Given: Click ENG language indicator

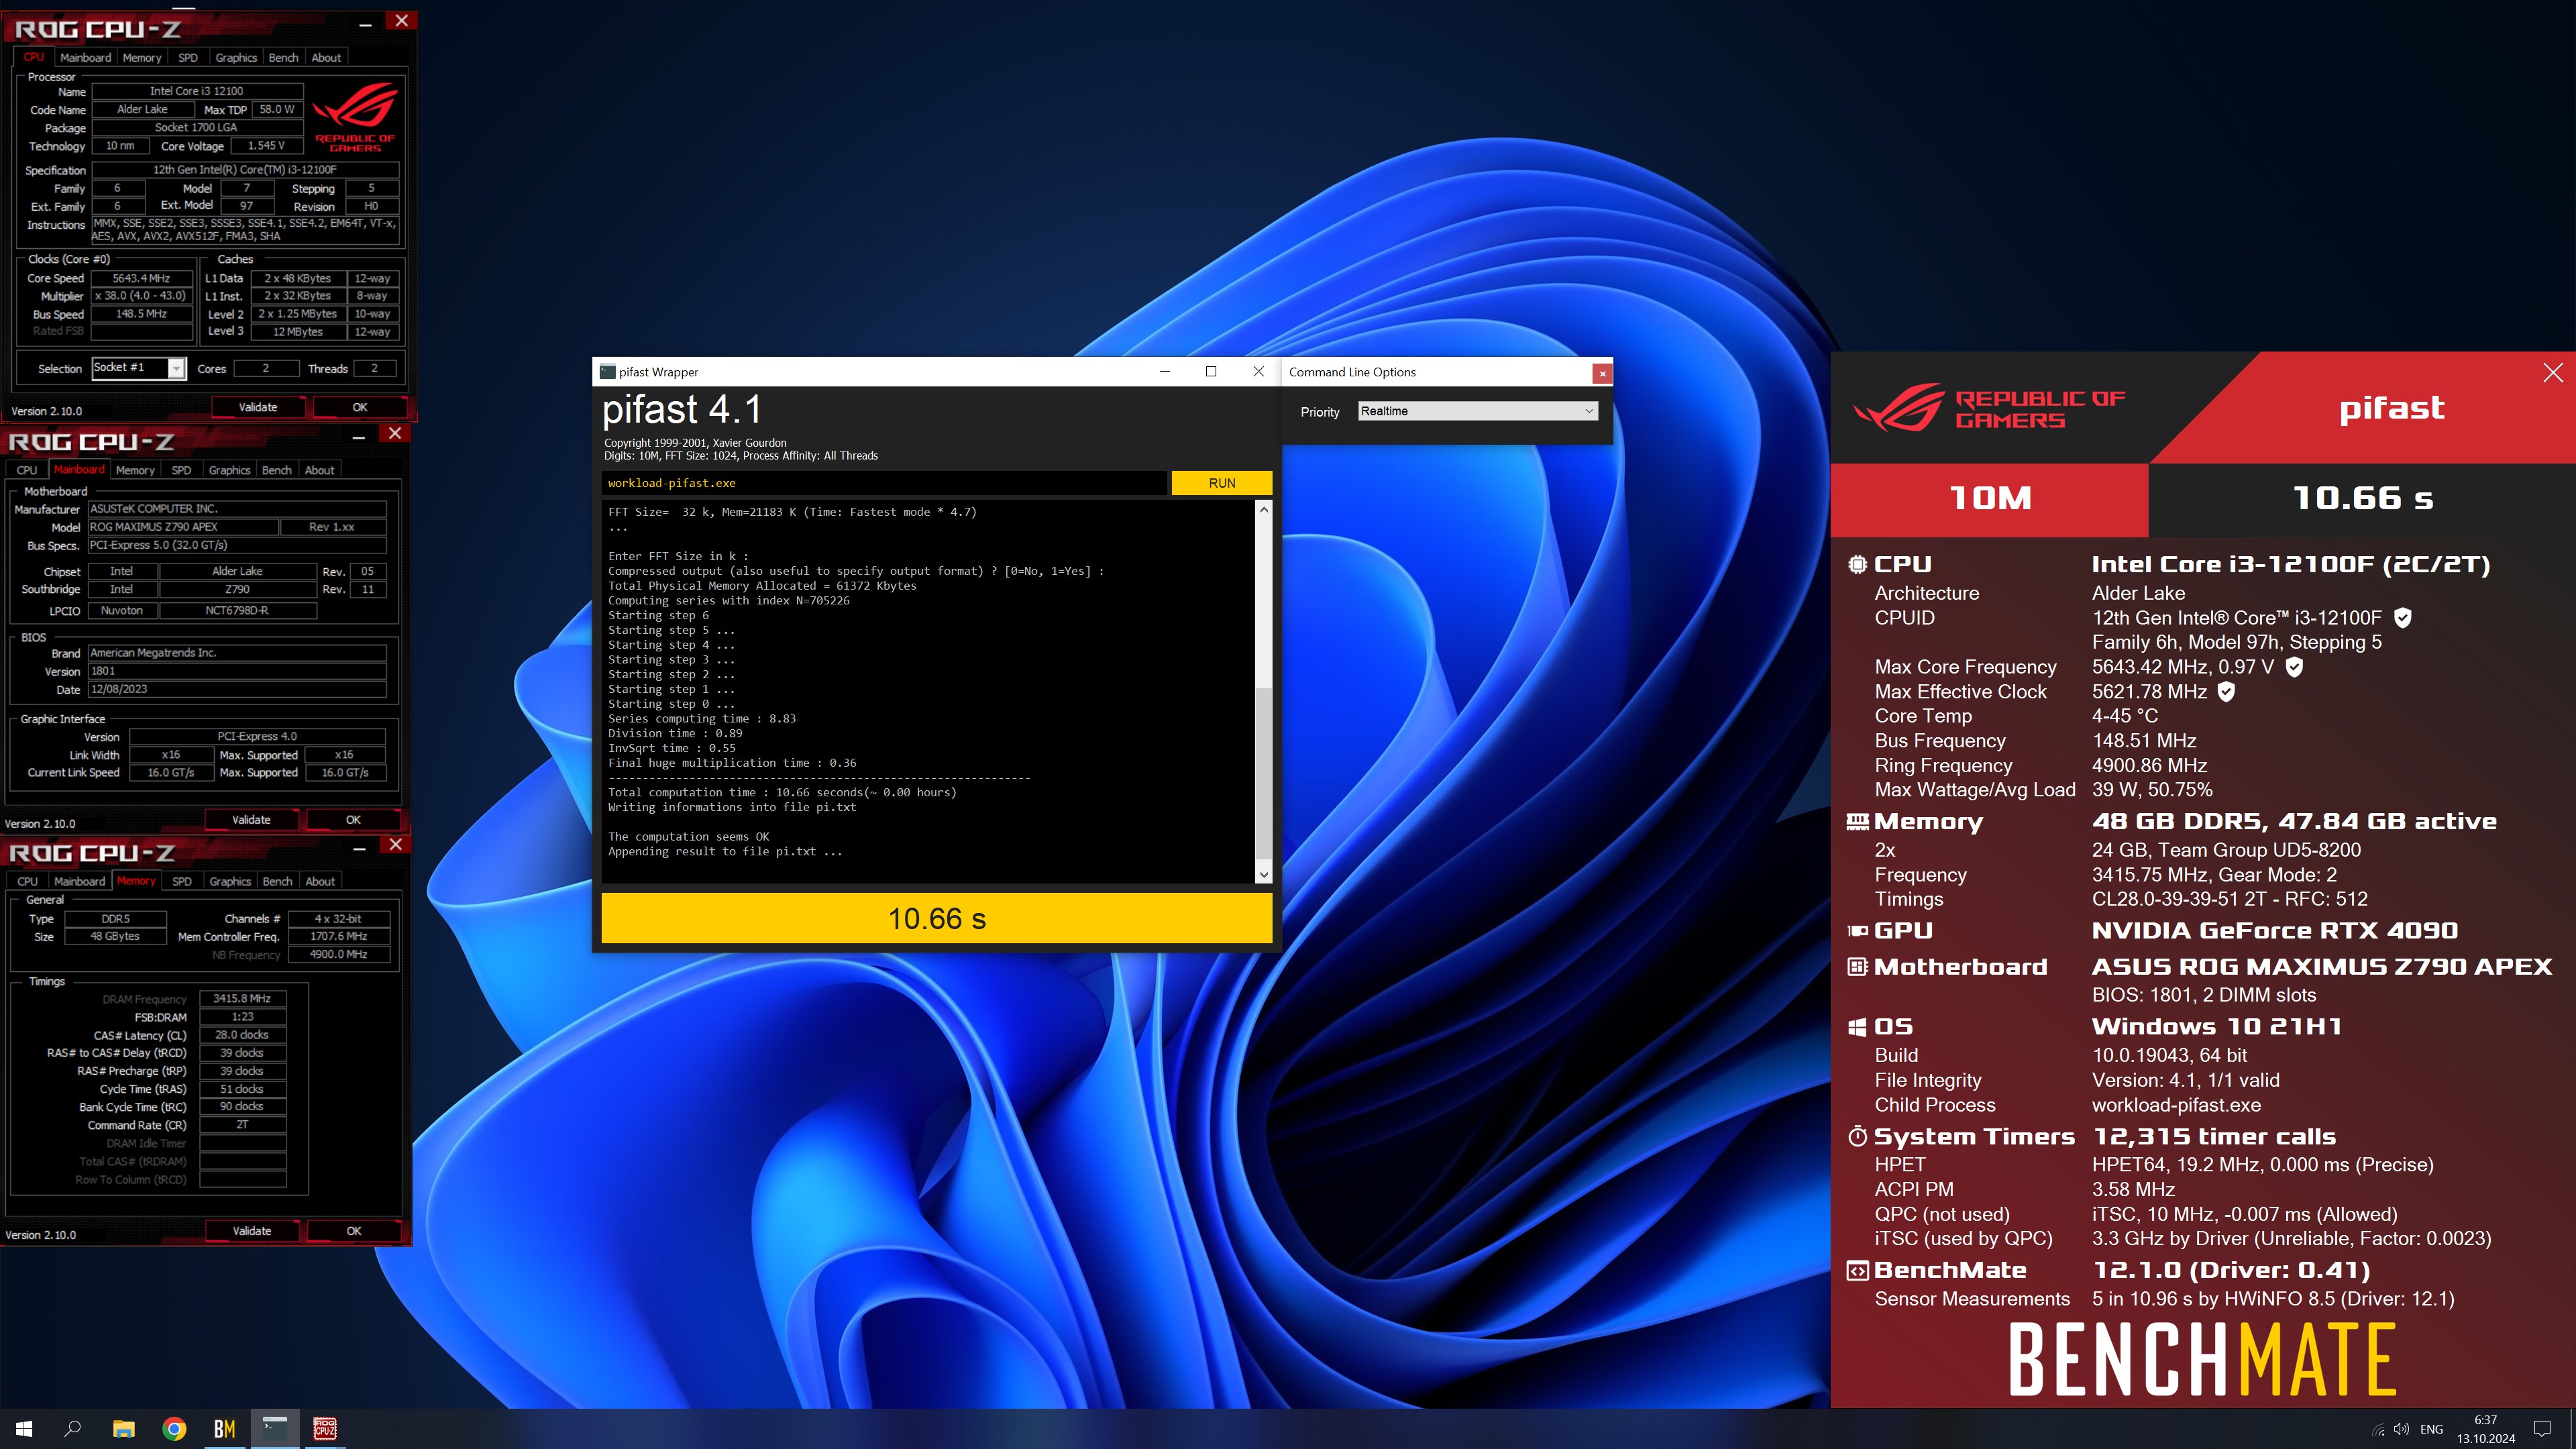Looking at the screenshot, I should click(2431, 1429).
